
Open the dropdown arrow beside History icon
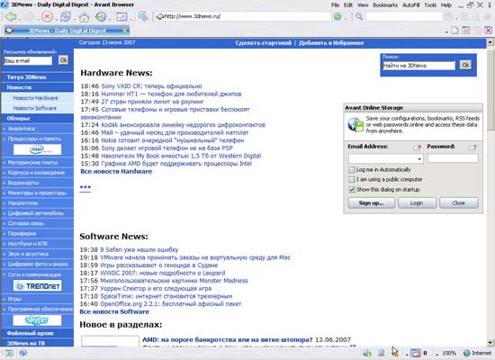109,20
